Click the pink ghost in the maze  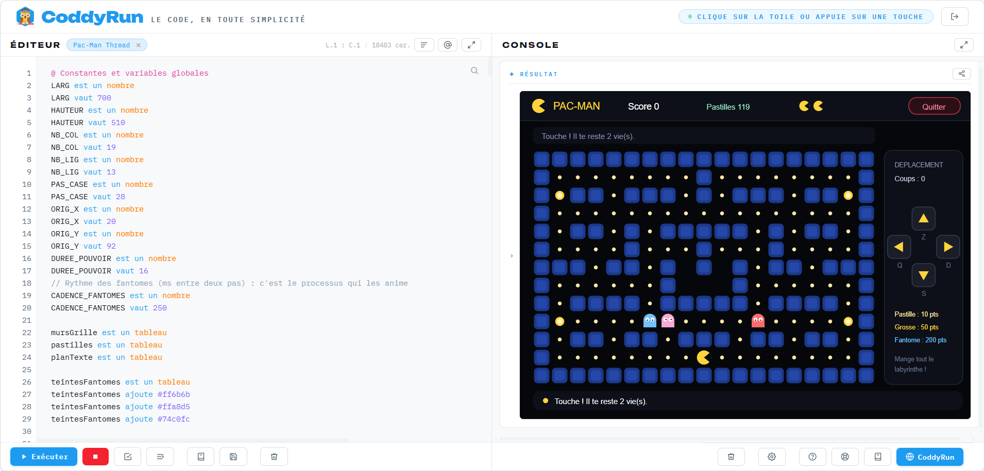click(x=668, y=321)
